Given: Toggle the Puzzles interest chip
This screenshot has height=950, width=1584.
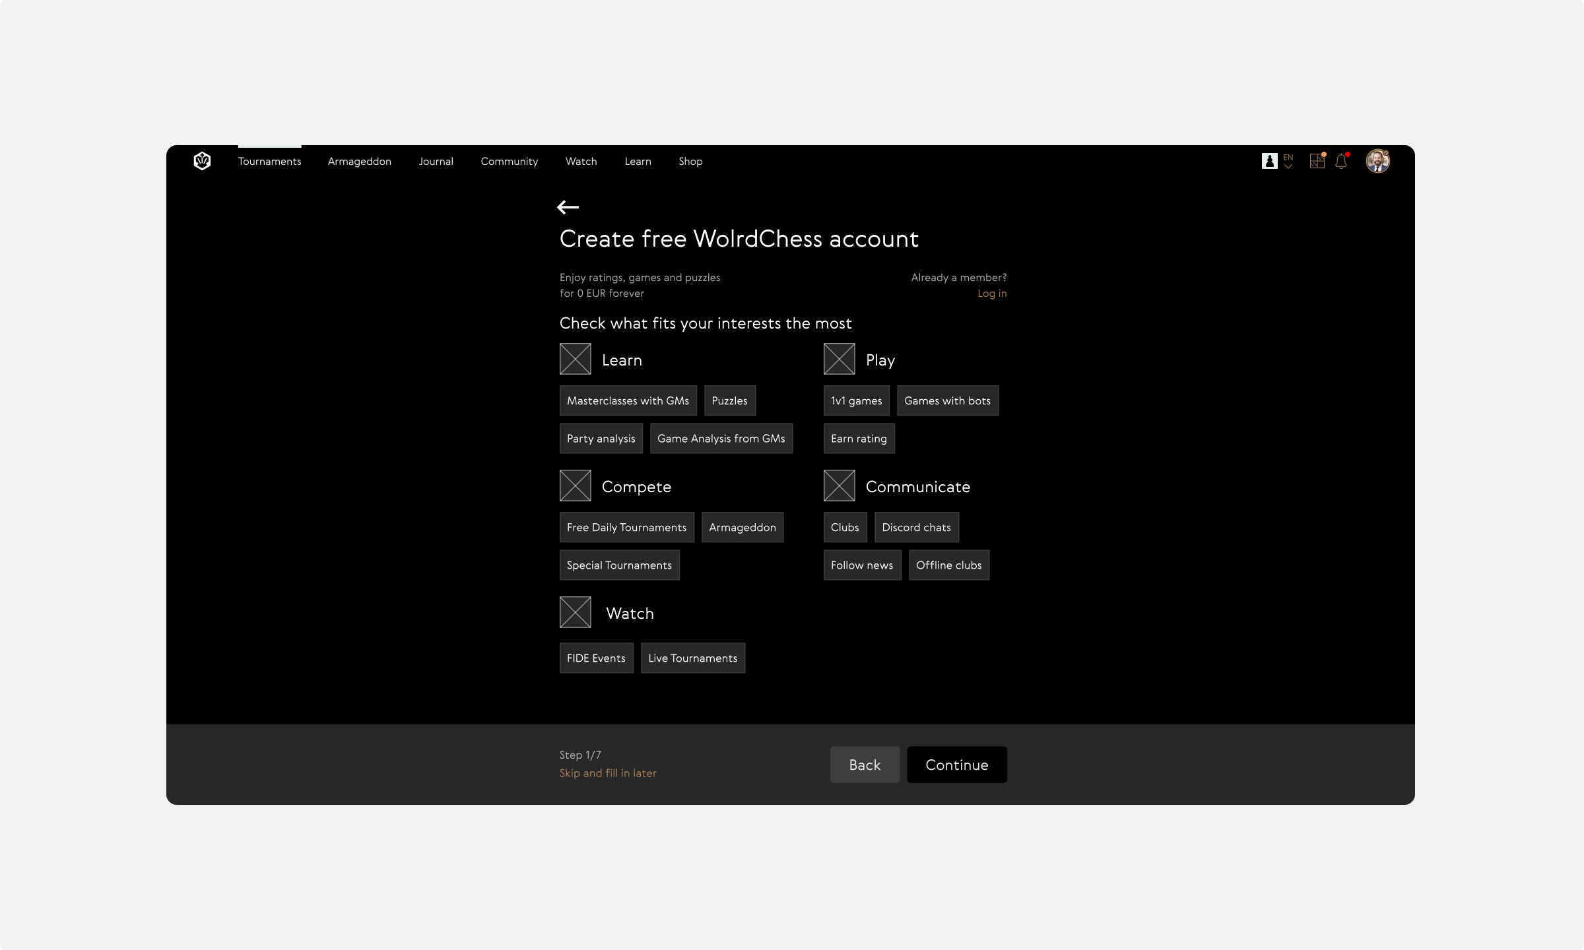Looking at the screenshot, I should pyautogui.click(x=729, y=400).
